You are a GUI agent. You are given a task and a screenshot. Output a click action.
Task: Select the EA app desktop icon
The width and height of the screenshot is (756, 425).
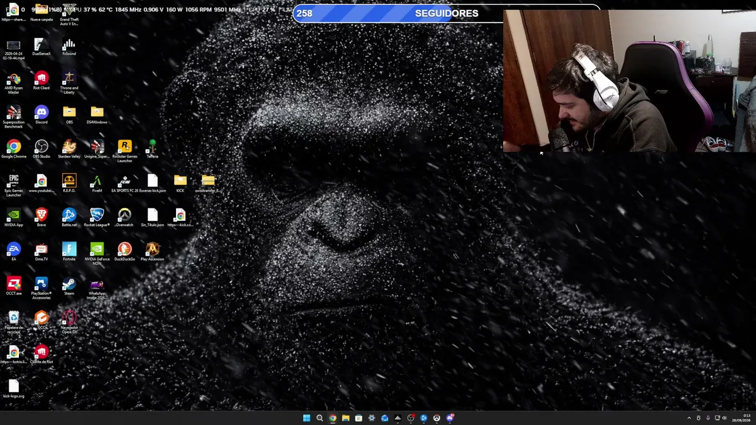(14, 250)
